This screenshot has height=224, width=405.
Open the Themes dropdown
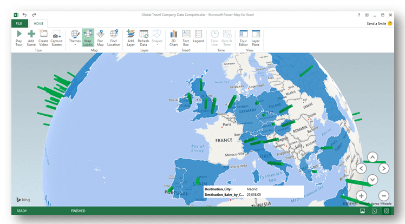point(75,38)
